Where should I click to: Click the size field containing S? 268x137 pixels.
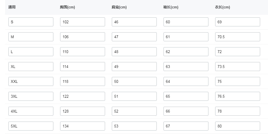pos(31,22)
